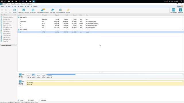Open the Windows notification center
184x103 pixels.
point(181,1)
